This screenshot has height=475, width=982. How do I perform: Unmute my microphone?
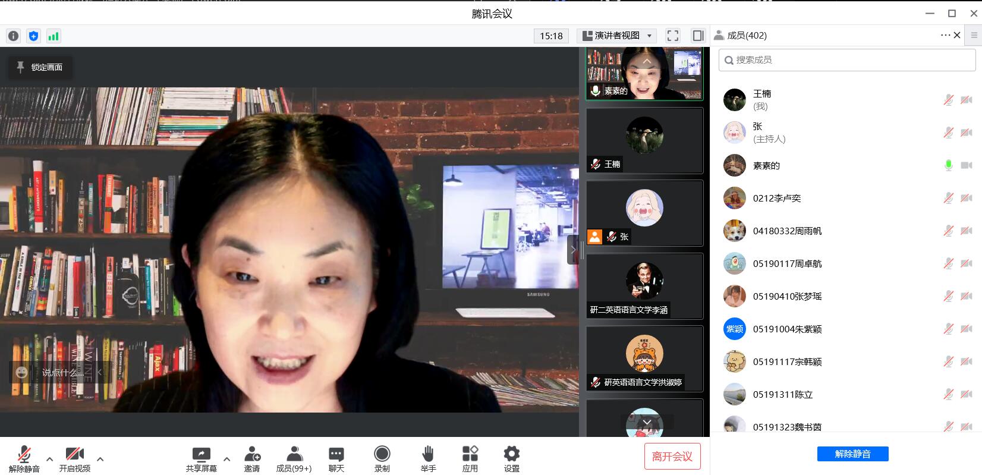24,460
